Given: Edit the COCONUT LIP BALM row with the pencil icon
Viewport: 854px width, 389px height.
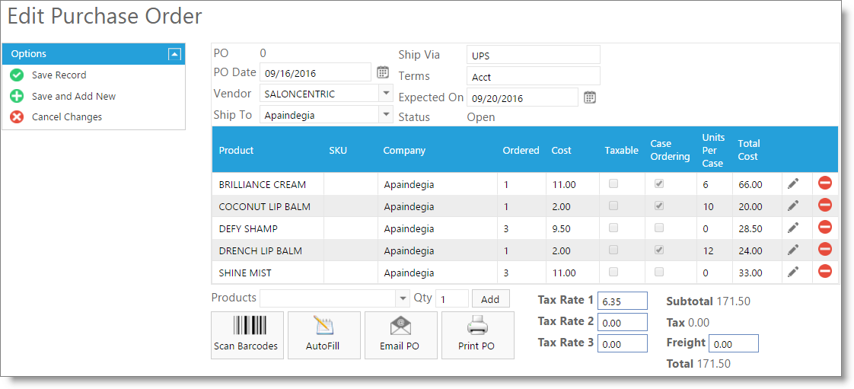Looking at the screenshot, I should click(x=793, y=206).
